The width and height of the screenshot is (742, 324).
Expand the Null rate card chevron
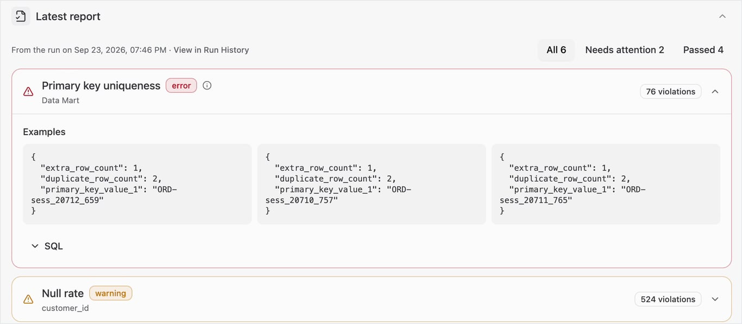click(x=715, y=299)
